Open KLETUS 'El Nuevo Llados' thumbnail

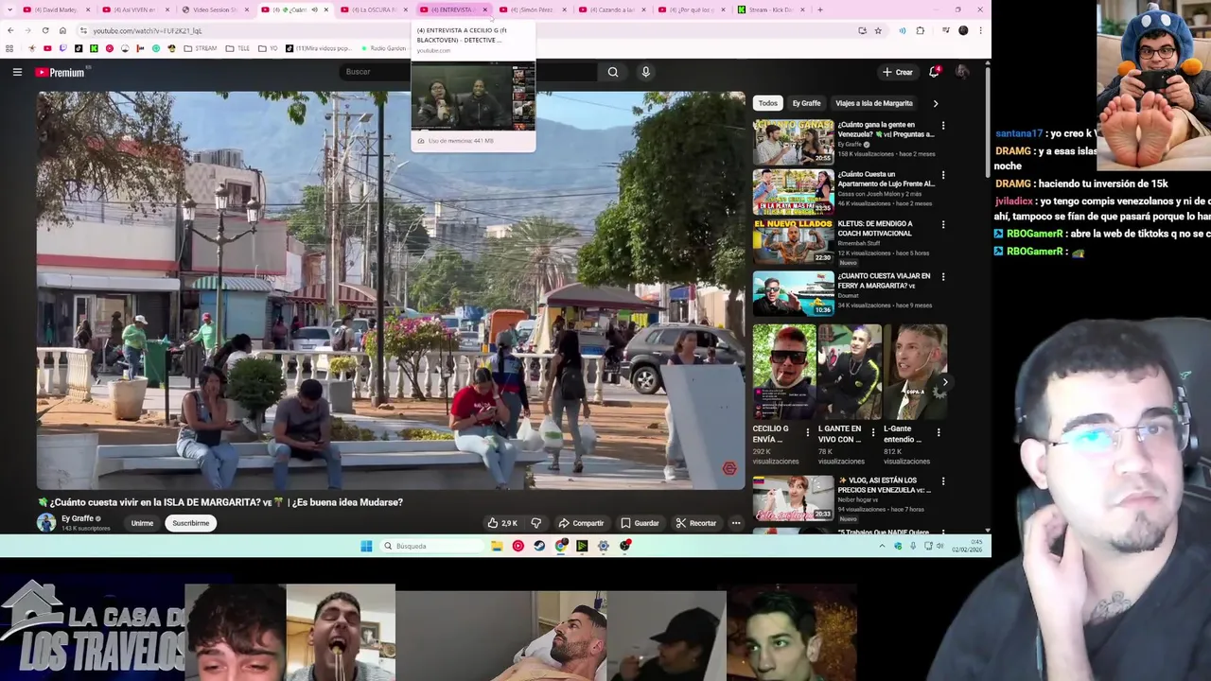click(793, 242)
